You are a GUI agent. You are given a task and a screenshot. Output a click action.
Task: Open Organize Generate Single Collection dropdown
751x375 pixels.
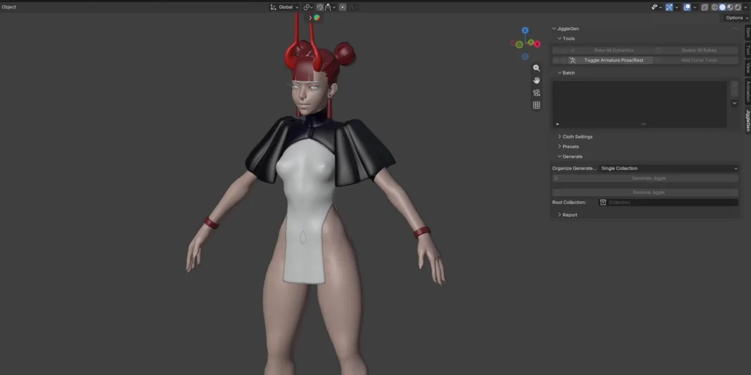[668, 168]
